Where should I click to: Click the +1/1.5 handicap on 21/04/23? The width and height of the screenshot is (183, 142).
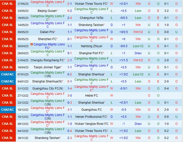[124, 60]
